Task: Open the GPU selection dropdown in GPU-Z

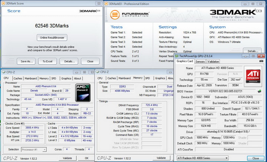Action: click(x=202, y=158)
